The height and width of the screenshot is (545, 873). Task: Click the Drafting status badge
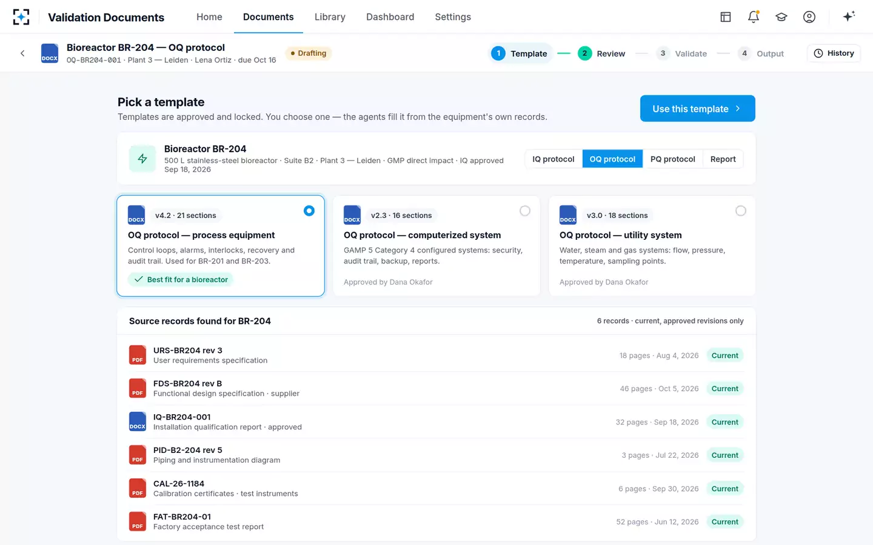coord(309,53)
